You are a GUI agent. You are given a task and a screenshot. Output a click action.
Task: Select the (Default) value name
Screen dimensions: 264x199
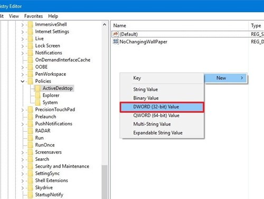tap(128, 34)
